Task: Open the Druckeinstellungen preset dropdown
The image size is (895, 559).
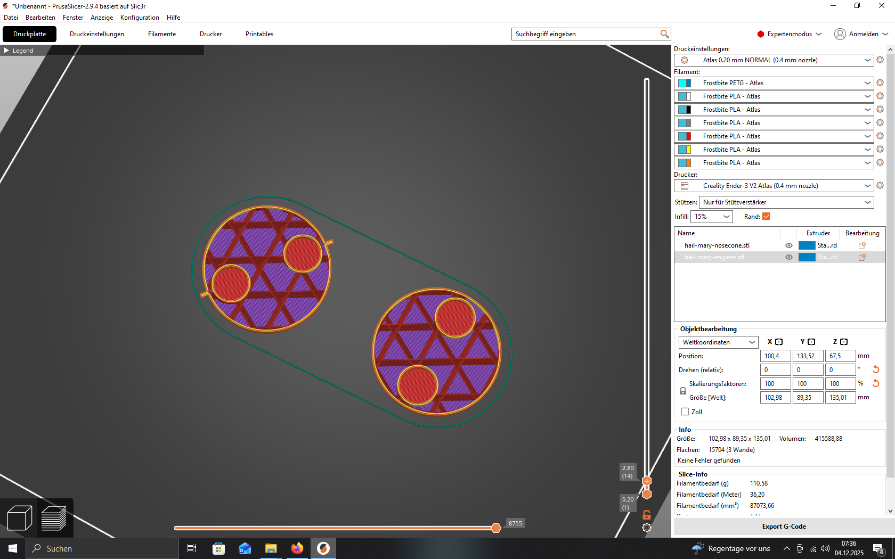Action: pyautogui.click(x=774, y=60)
